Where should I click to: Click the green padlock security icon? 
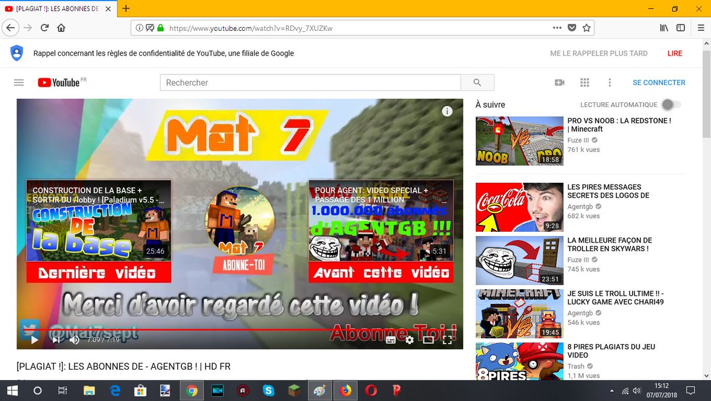point(159,28)
